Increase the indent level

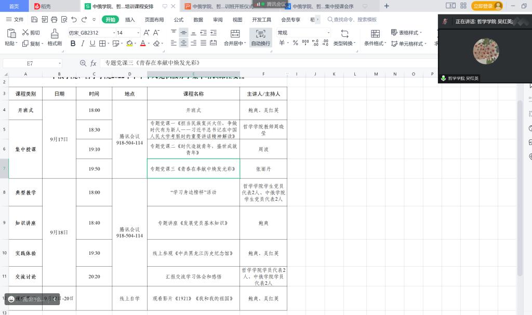tap(214, 33)
